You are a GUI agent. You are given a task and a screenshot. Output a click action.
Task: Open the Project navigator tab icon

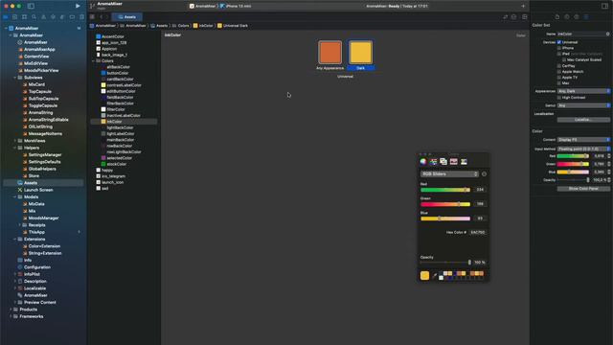[6, 17]
